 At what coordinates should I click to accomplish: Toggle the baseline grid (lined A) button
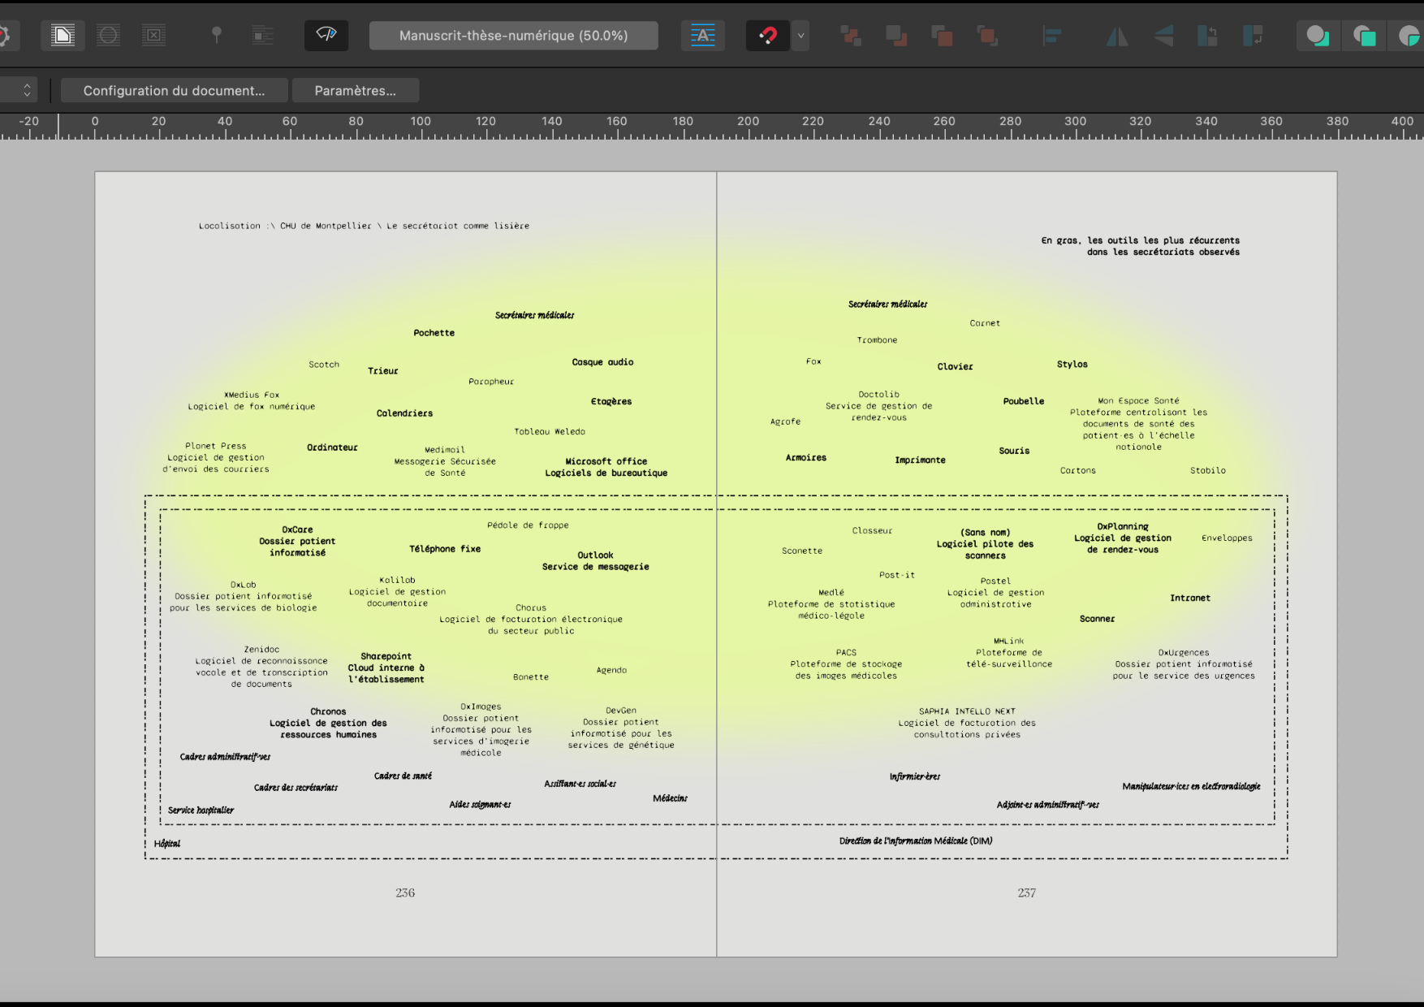point(702,35)
